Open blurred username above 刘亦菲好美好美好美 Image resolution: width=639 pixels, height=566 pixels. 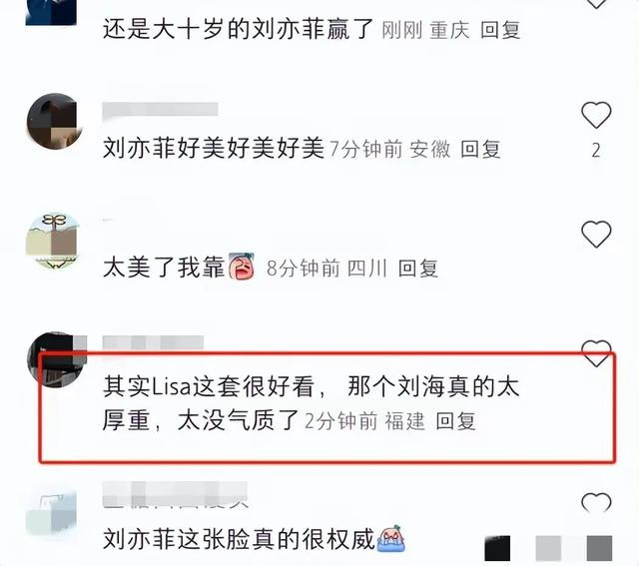(x=160, y=110)
